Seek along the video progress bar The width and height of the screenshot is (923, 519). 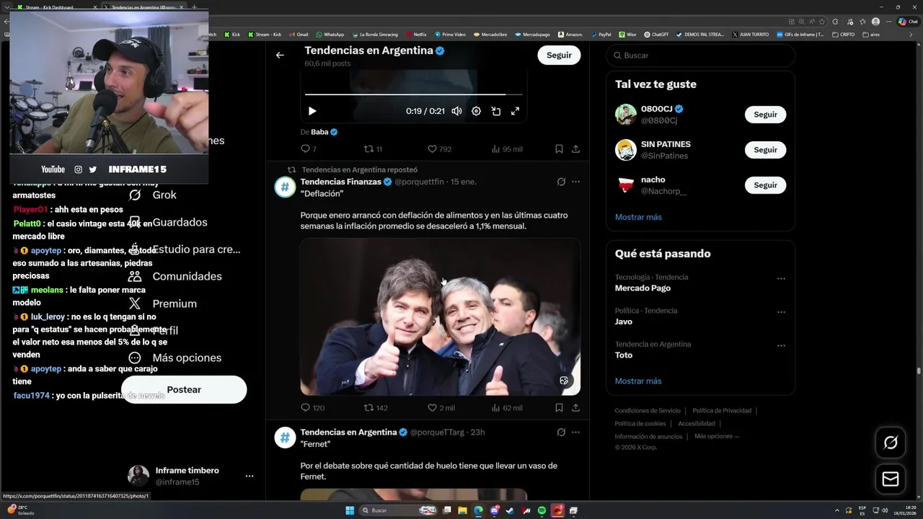414,94
